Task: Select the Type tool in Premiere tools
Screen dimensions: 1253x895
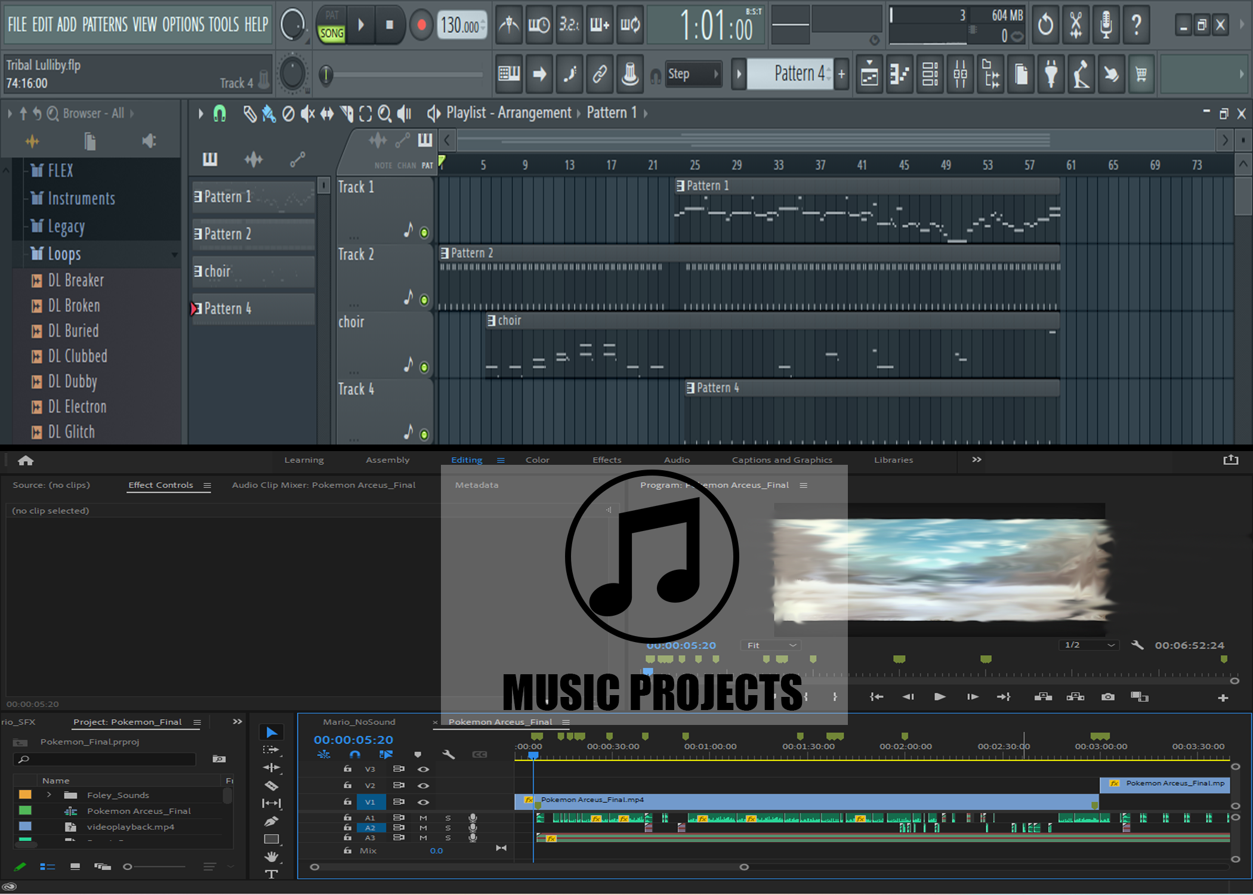Action: coord(271,874)
